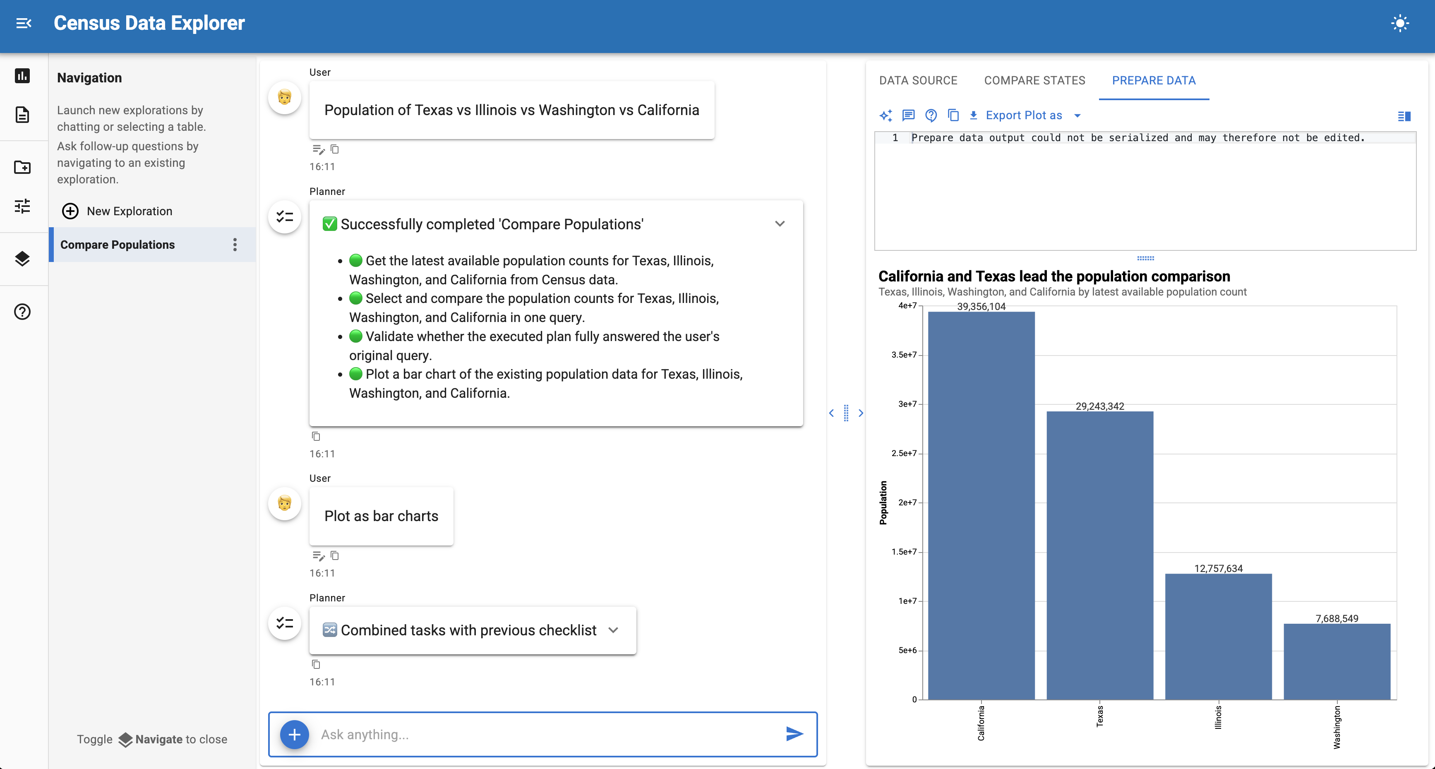Image resolution: width=1435 pixels, height=769 pixels.
Task: Open the Export Plot as dropdown
Action: click(1078, 115)
